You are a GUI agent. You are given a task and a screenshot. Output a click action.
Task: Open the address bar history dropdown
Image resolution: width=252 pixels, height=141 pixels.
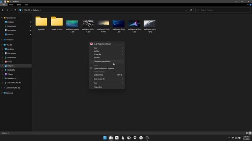pyautogui.click(x=186, y=10)
